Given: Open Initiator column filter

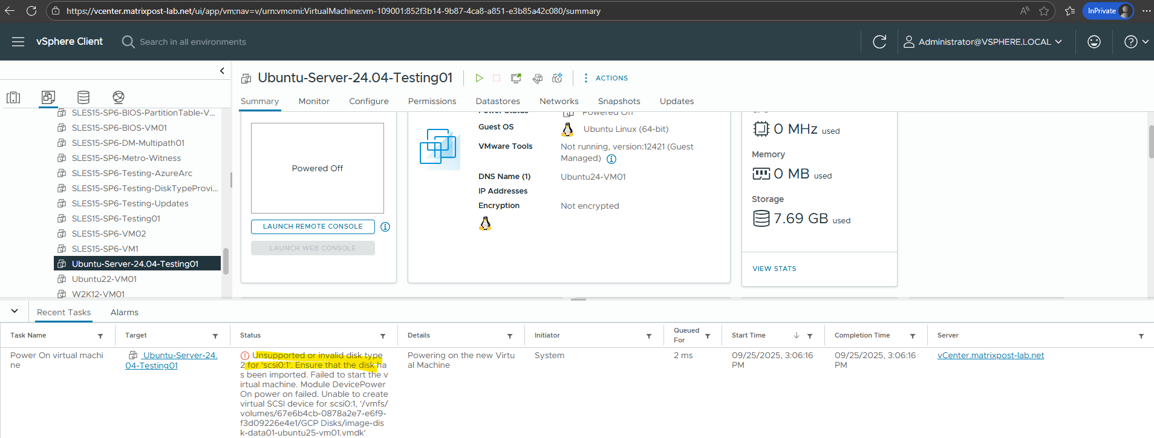Looking at the screenshot, I should click(x=649, y=336).
